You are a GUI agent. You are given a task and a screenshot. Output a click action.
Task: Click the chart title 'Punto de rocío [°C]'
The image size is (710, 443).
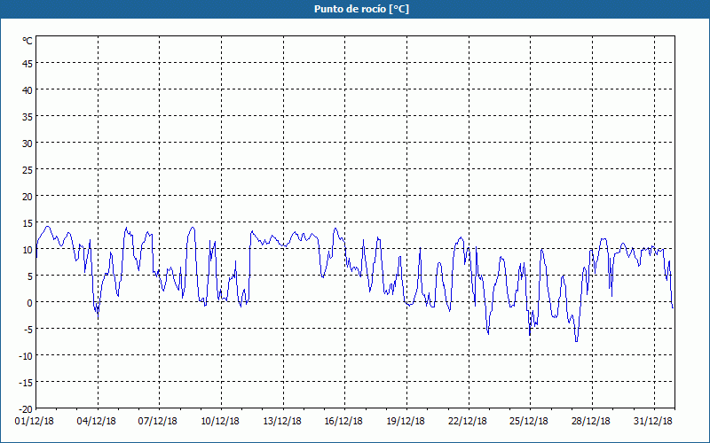[361, 9]
